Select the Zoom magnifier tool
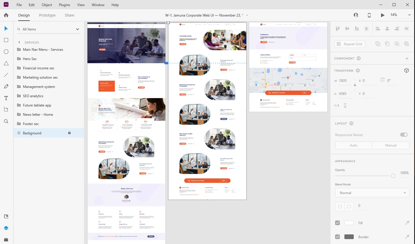The height and width of the screenshot is (244, 415). (x=6, y=121)
